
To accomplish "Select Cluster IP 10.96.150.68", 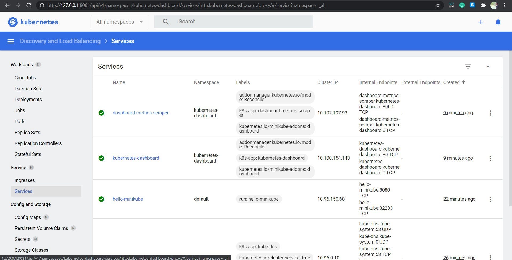I will click(x=331, y=199).
